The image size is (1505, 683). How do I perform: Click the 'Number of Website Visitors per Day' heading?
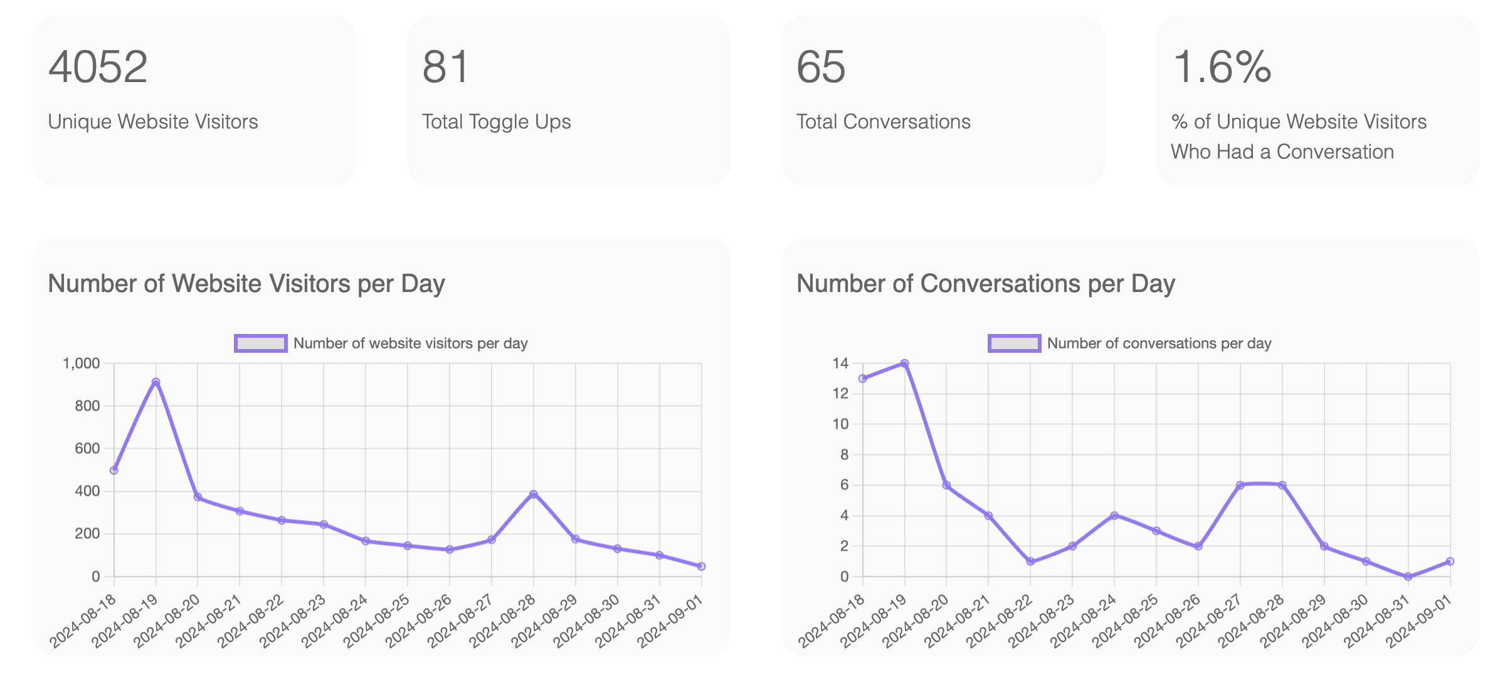pos(246,284)
